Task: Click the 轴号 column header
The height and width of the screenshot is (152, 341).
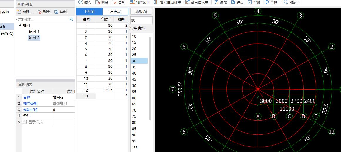Action: [x=86, y=19]
